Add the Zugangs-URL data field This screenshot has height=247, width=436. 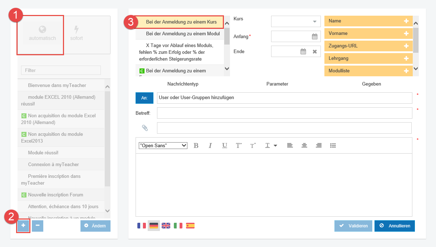(x=406, y=46)
